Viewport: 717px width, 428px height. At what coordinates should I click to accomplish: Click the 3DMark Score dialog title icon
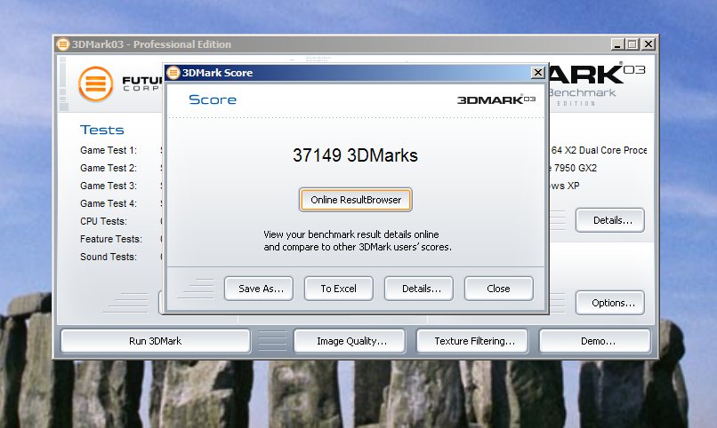(x=173, y=73)
